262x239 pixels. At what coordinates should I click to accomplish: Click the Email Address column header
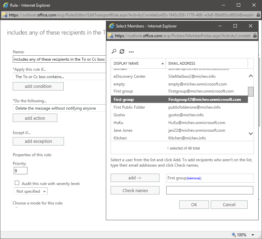click(x=206, y=63)
